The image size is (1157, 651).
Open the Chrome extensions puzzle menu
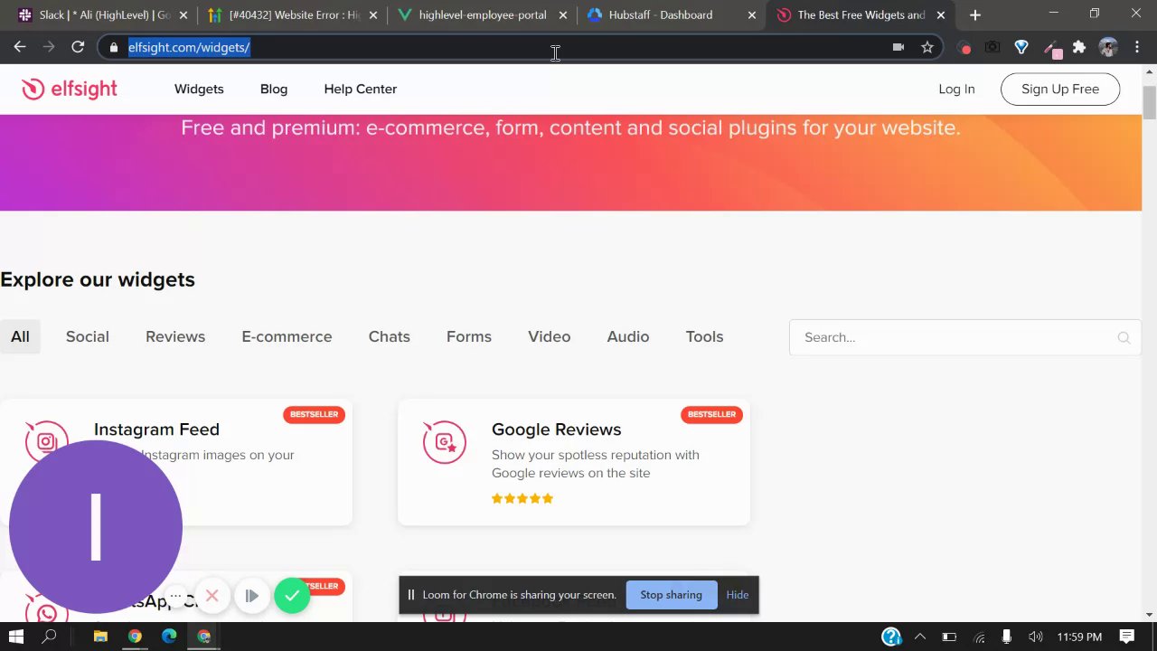(x=1079, y=47)
